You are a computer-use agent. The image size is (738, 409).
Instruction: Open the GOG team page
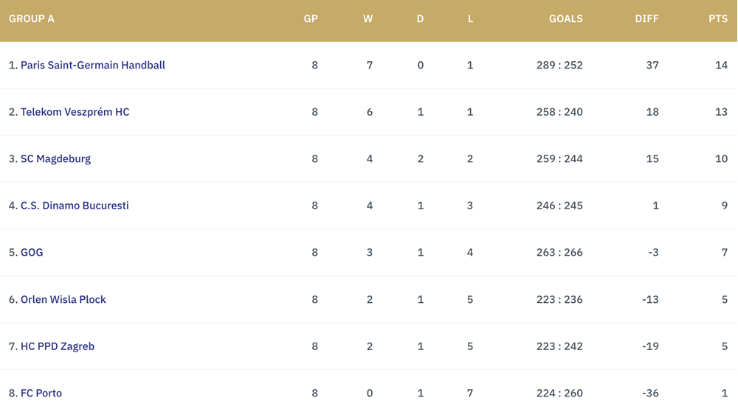[32, 253]
